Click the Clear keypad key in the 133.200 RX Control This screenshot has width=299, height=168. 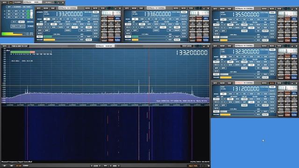coord(111,40)
